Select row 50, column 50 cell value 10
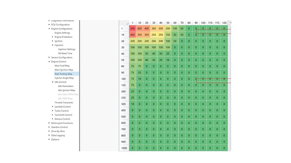This screenshot has height=163, width=291. point(168,60)
